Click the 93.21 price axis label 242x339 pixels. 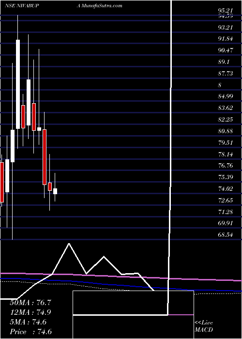click(x=225, y=28)
